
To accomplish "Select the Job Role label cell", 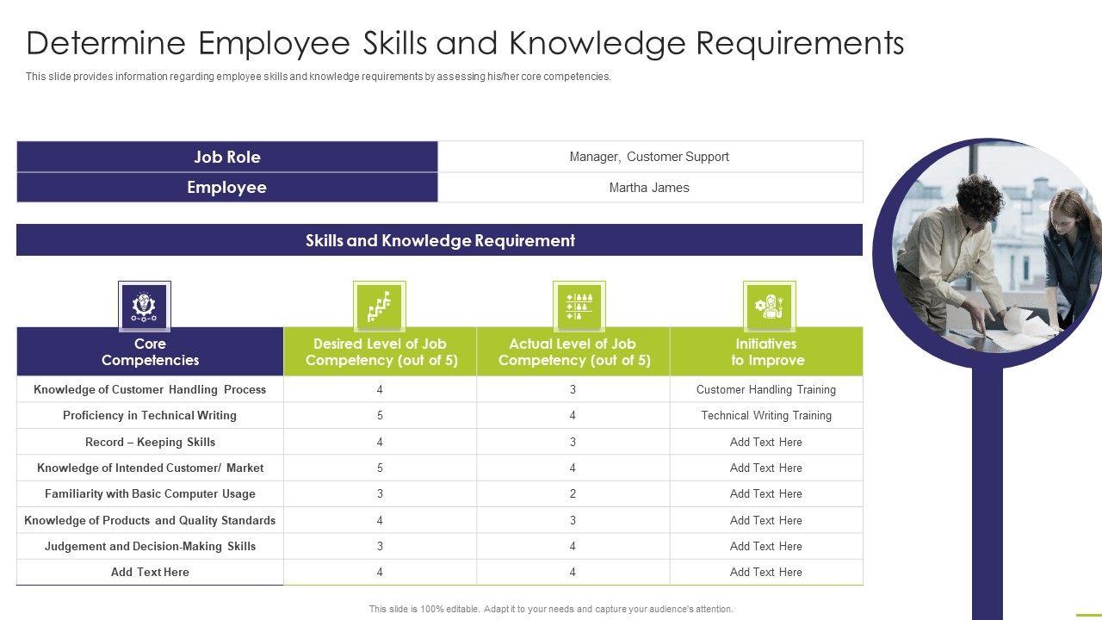I will pos(227,157).
